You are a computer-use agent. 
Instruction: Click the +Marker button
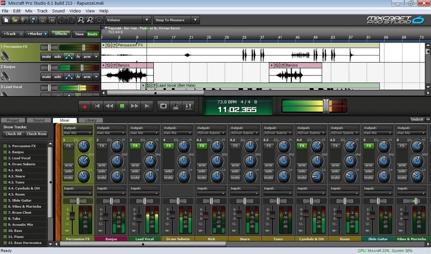click(37, 34)
